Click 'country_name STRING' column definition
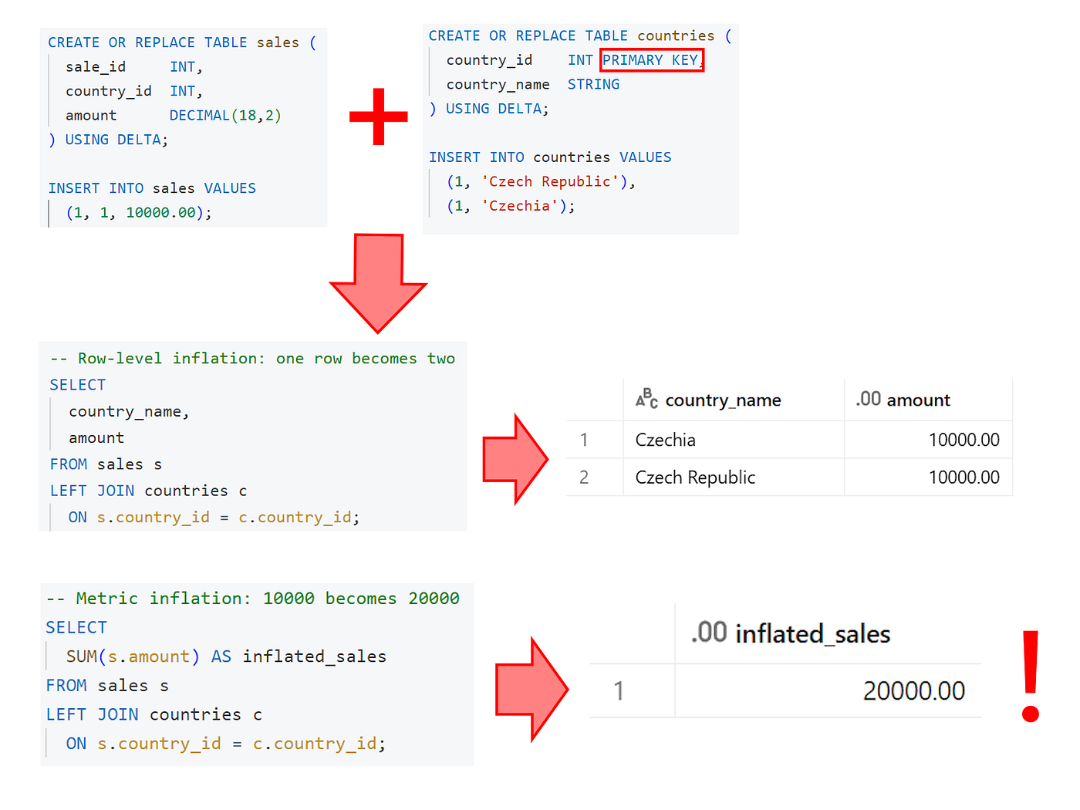The image size is (1080, 810). (533, 85)
